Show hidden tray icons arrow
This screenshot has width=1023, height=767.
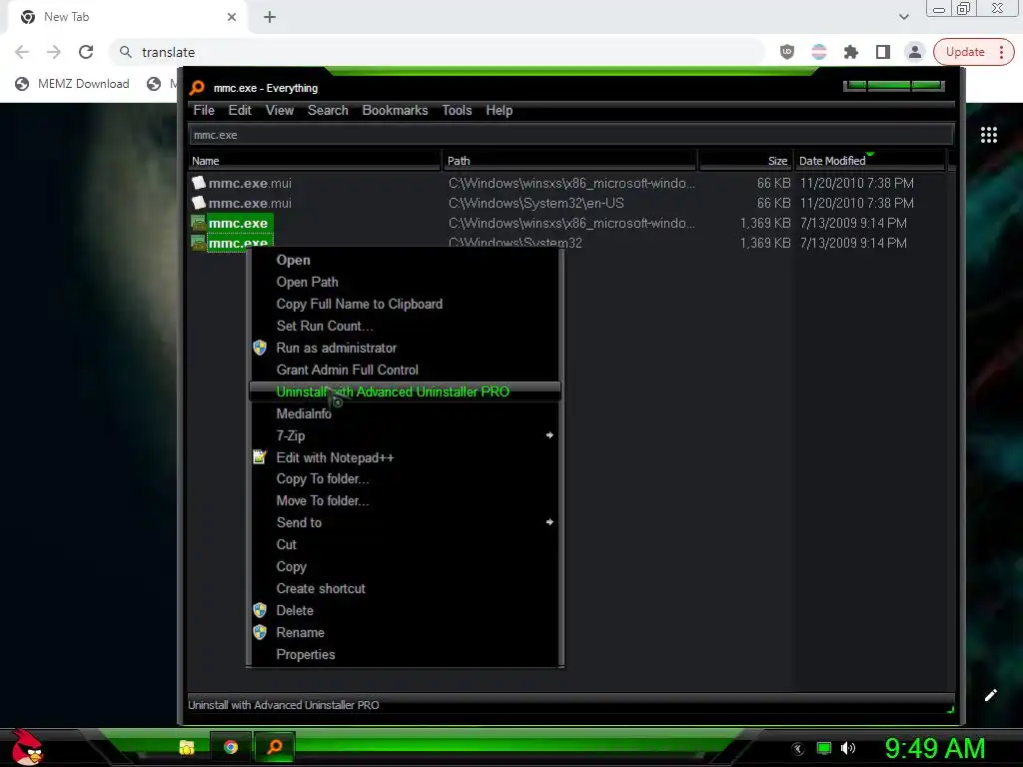pos(798,749)
